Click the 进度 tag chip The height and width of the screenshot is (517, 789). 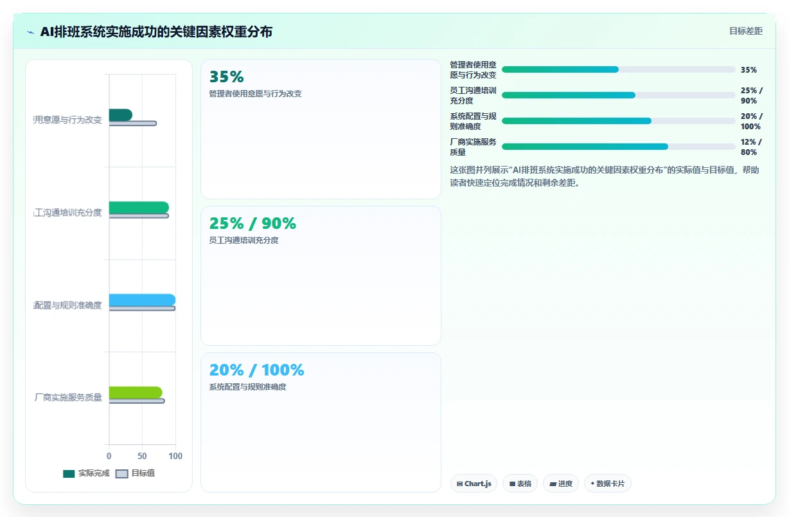561,484
